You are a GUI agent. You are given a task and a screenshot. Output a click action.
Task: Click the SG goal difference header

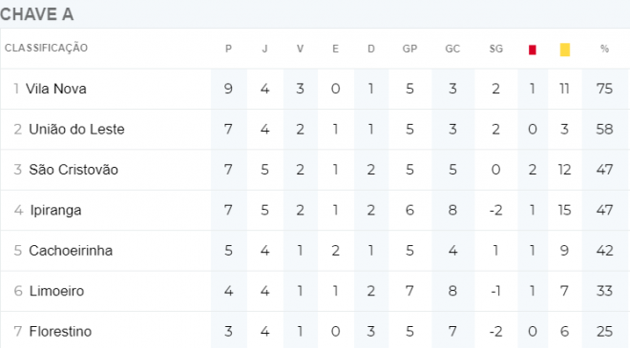[495, 49]
